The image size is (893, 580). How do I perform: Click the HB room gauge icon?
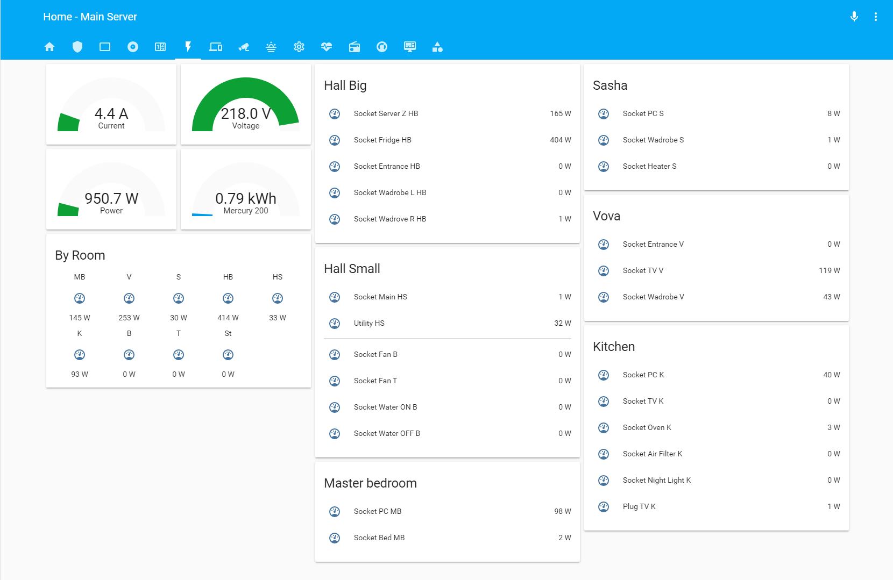pos(228,298)
